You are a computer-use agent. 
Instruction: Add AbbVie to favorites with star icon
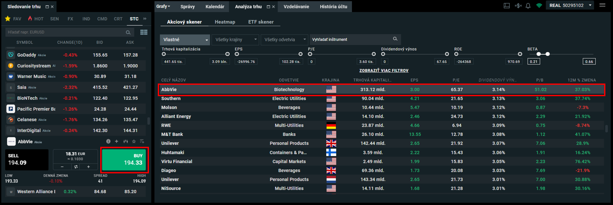click(134, 141)
